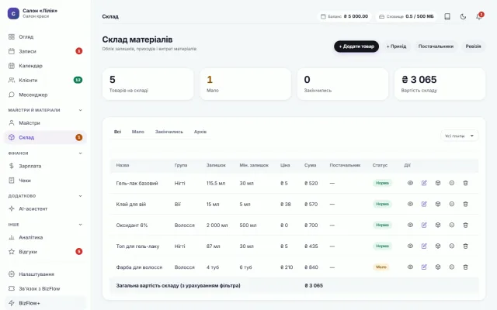Click the Баланс ₴ 5 000.00 chip
This screenshot has width=497, height=310.
click(344, 16)
